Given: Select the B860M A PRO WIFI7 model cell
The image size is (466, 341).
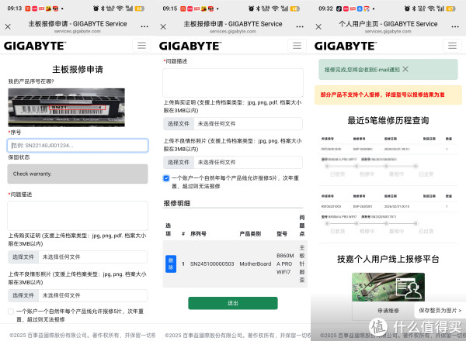Looking at the screenshot, I should coord(285,263).
